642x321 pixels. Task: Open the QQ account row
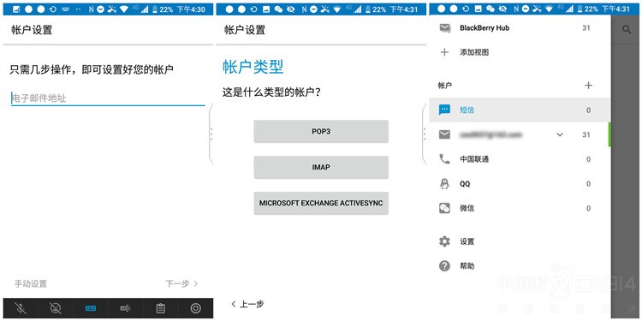(x=520, y=184)
